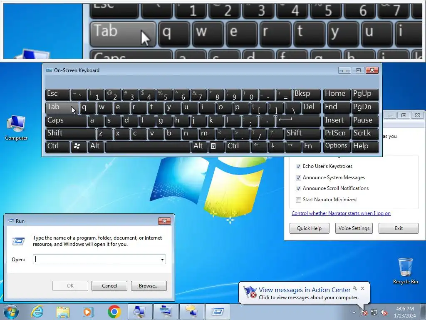Click the network tray icon

tap(374, 312)
